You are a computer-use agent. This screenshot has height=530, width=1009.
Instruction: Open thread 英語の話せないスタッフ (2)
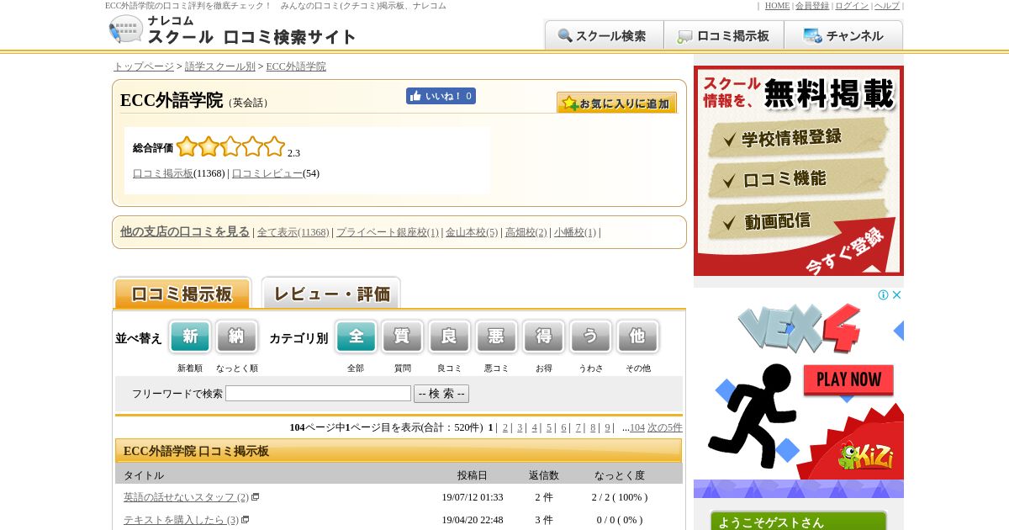[186, 497]
